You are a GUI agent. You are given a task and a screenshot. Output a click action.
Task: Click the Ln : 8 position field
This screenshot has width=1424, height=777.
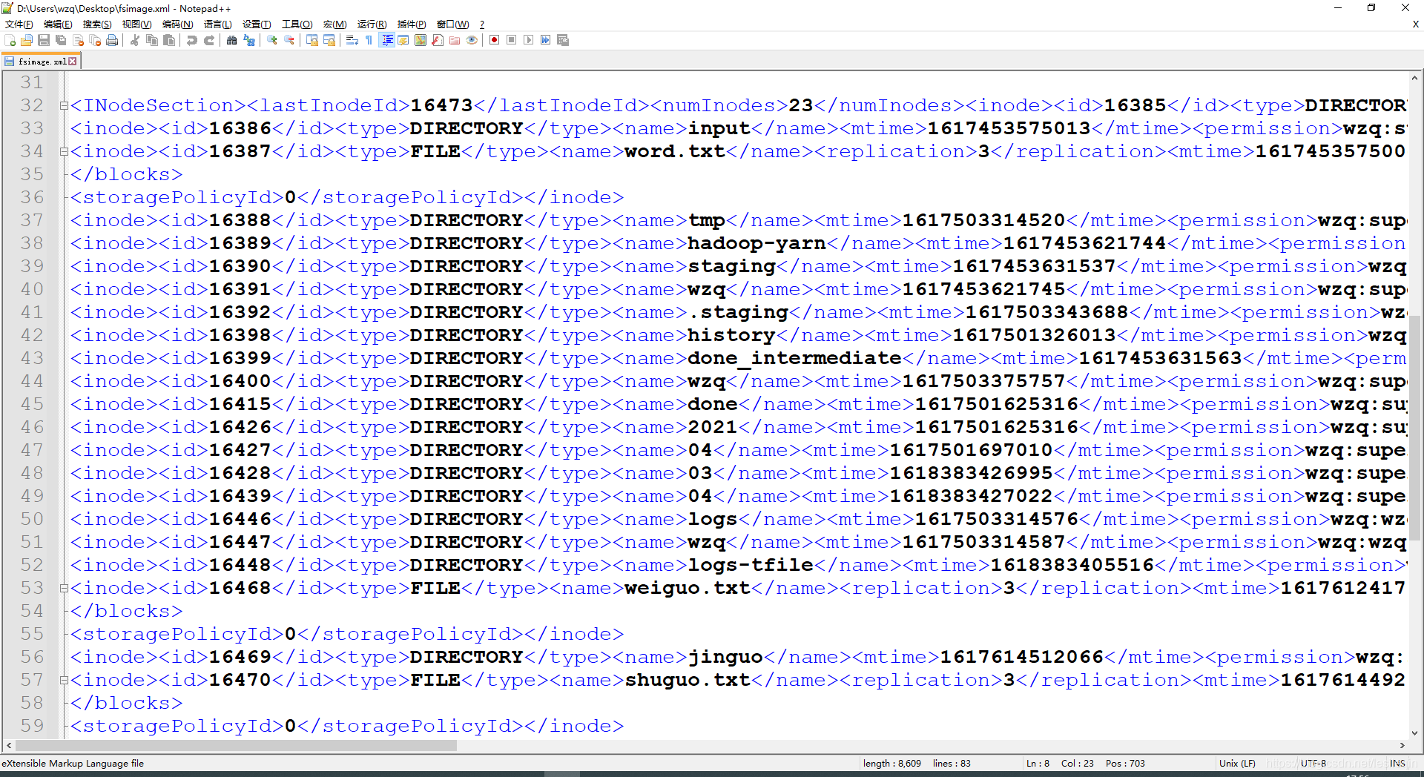click(x=1038, y=764)
